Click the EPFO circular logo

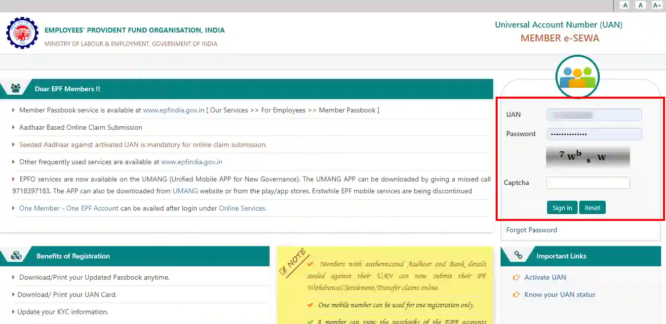point(22,33)
